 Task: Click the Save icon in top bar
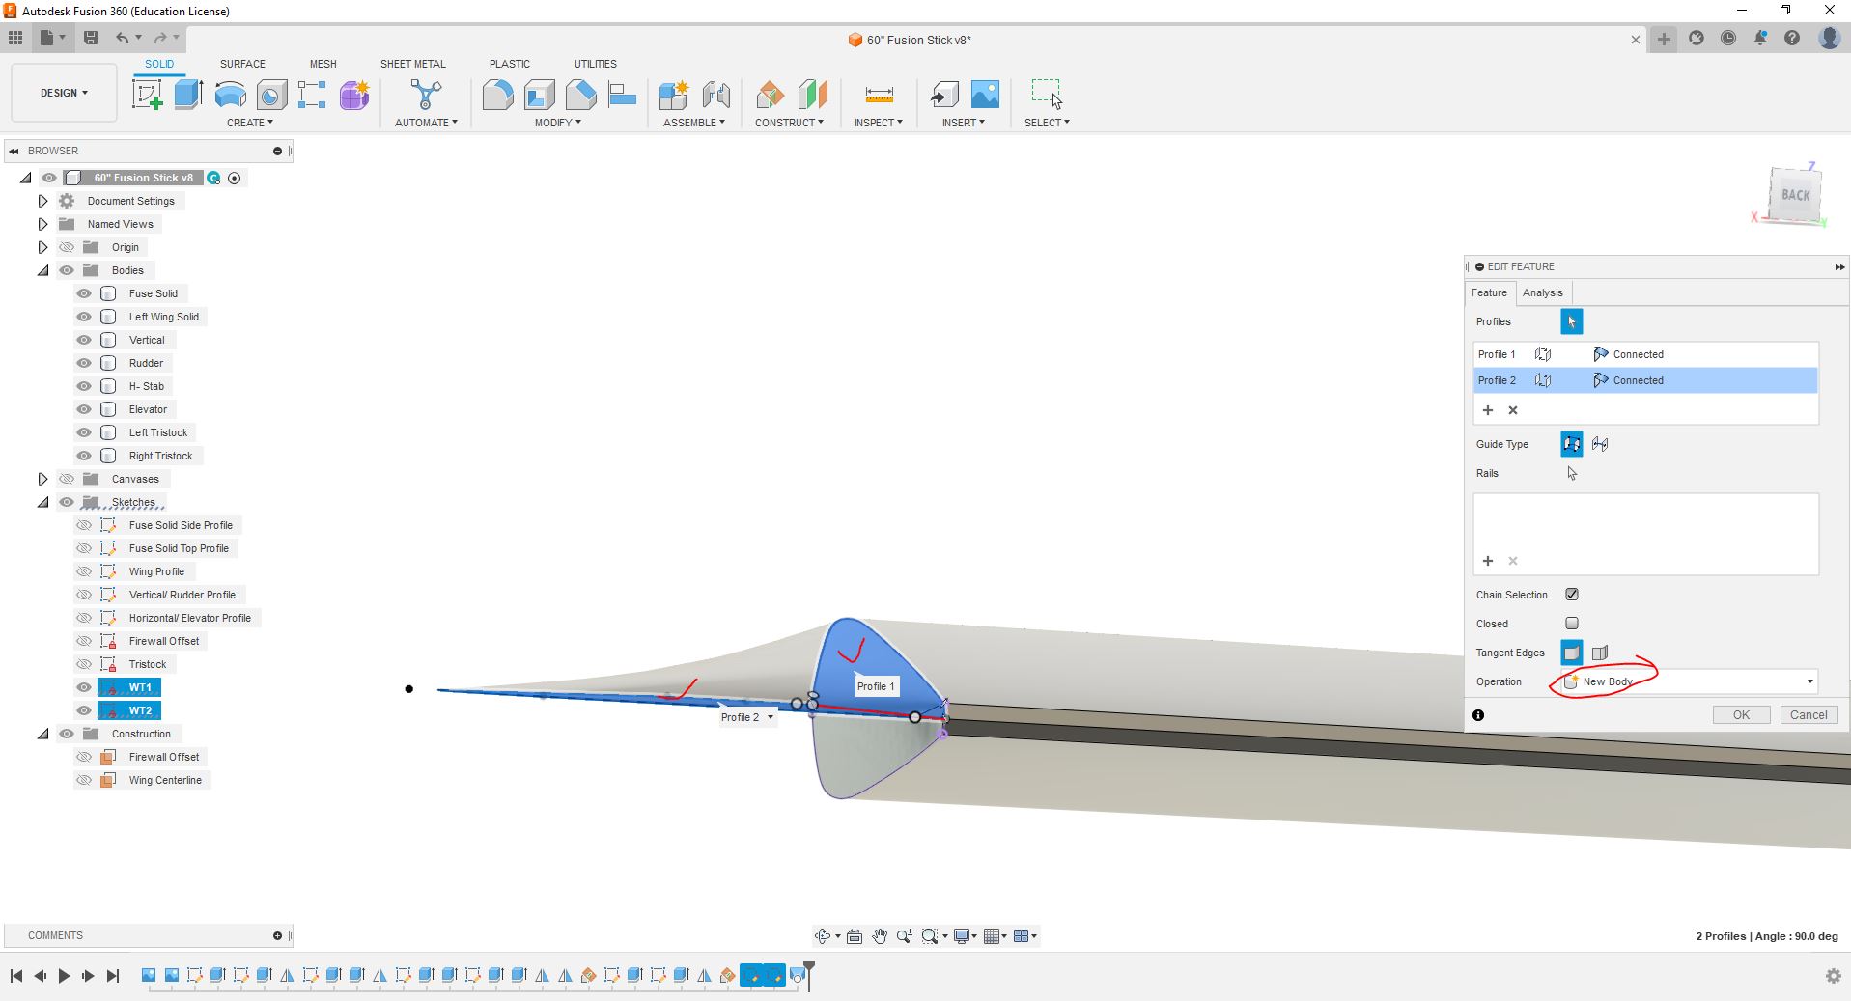point(91,38)
